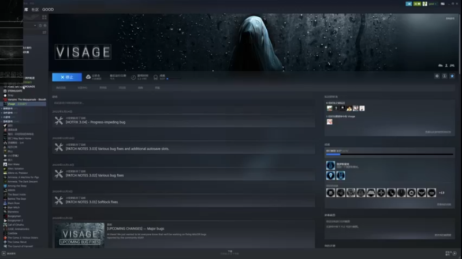Click the Visage Upcoming Bug Fixes thumbnail

[x=80, y=235]
